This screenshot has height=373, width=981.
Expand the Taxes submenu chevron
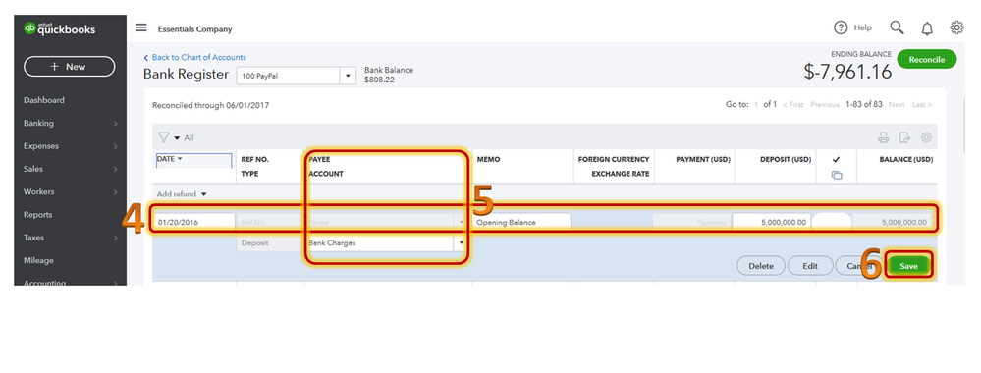coord(115,239)
